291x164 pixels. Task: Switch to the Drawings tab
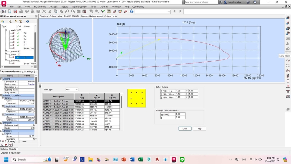click(28, 71)
